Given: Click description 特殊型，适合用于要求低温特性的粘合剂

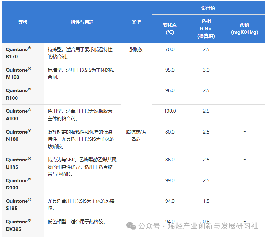Looking at the screenshot, I should pyautogui.click(x=82, y=53).
